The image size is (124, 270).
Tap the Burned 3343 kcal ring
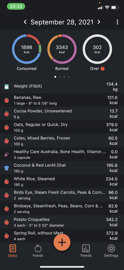tap(62, 49)
